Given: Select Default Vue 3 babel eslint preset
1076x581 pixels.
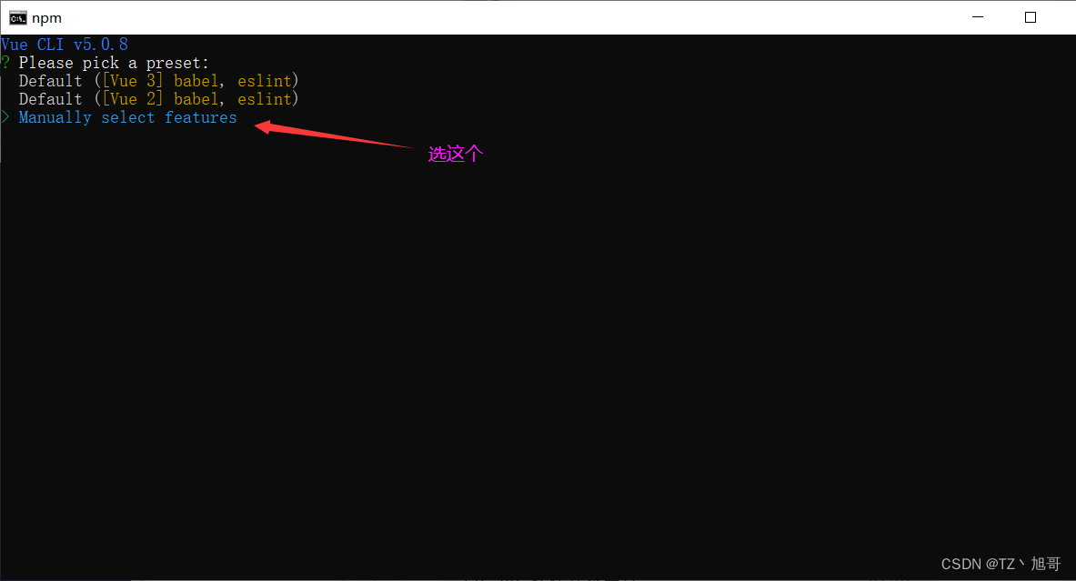Looking at the screenshot, I should click(x=158, y=81).
